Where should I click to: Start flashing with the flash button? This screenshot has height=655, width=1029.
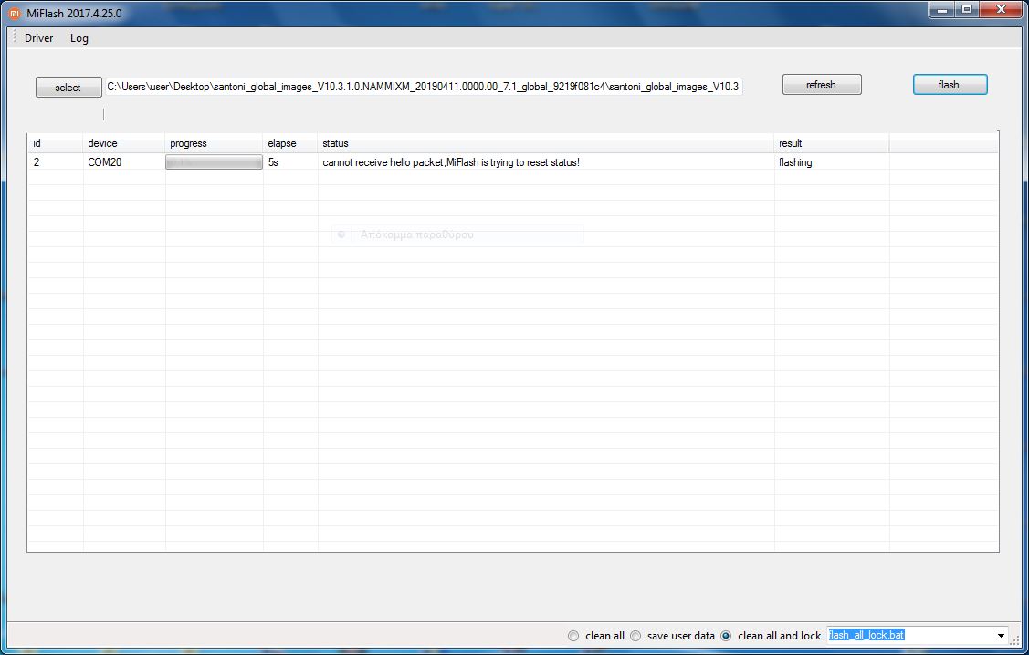tap(950, 85)
